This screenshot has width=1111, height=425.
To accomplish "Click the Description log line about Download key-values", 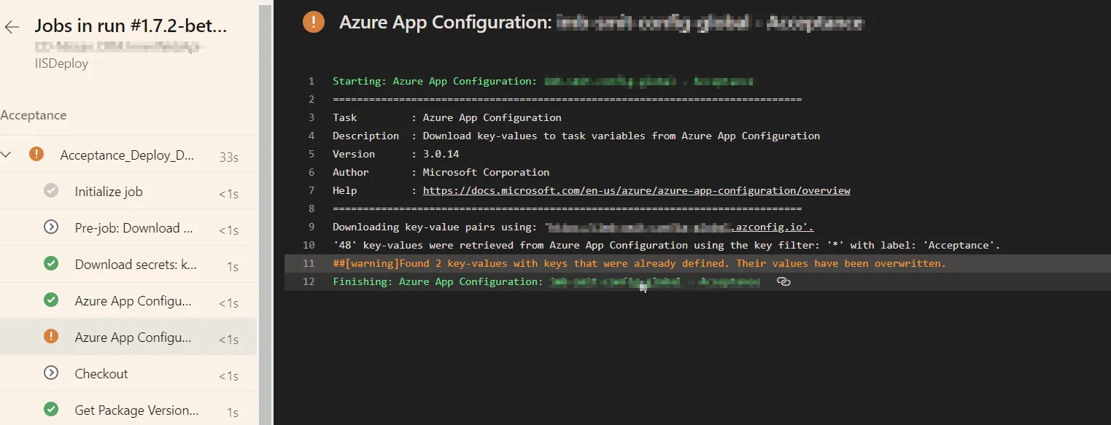I will (x=697, y=136).
